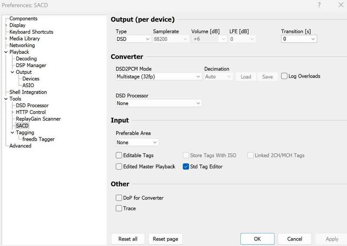Expand the Display tree node

6,26
